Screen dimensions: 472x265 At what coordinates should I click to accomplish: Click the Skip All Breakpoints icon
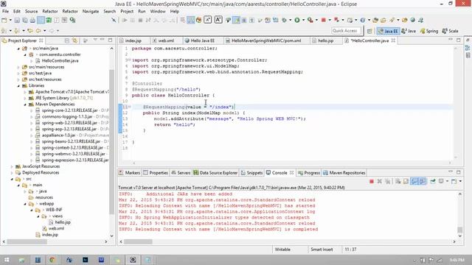(114, 20)
